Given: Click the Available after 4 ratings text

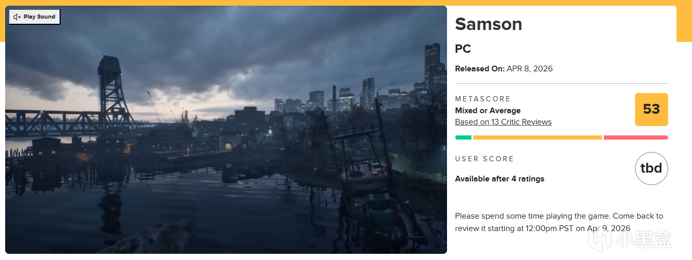Looking at the screenshot, I should click(499, 179).
